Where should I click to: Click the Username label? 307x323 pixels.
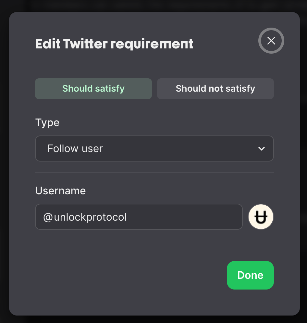[60, 191]
